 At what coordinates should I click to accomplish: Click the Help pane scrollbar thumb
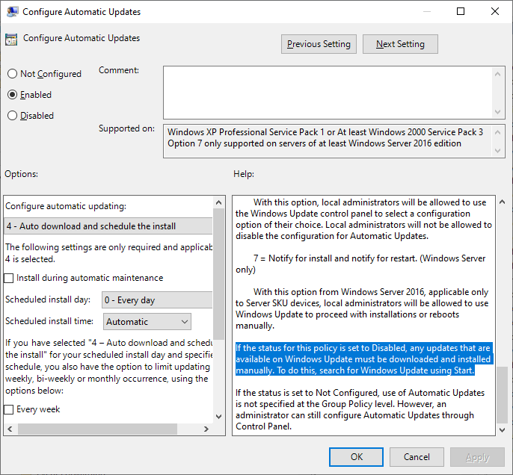click(x=503, y=395)
